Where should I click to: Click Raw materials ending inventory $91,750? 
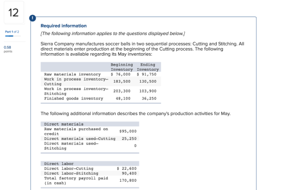147,74
